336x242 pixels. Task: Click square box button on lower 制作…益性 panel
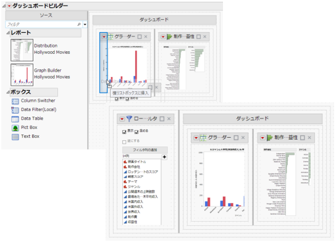pyautogui.click(x=303, y=138)
